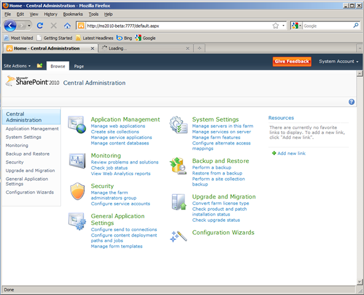364x295 pixels.
Task: Reload the page with the refresh icon
Action: point(40,26)
